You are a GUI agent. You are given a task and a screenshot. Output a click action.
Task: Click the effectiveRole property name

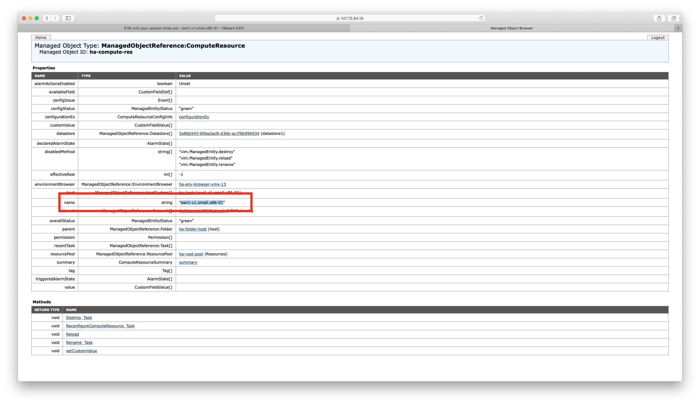pyautogui.click(x=62, y=175)
